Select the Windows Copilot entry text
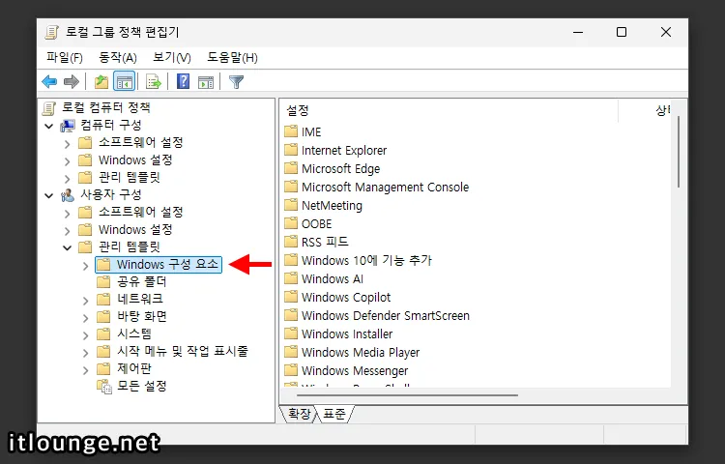 tap(346, 297)
